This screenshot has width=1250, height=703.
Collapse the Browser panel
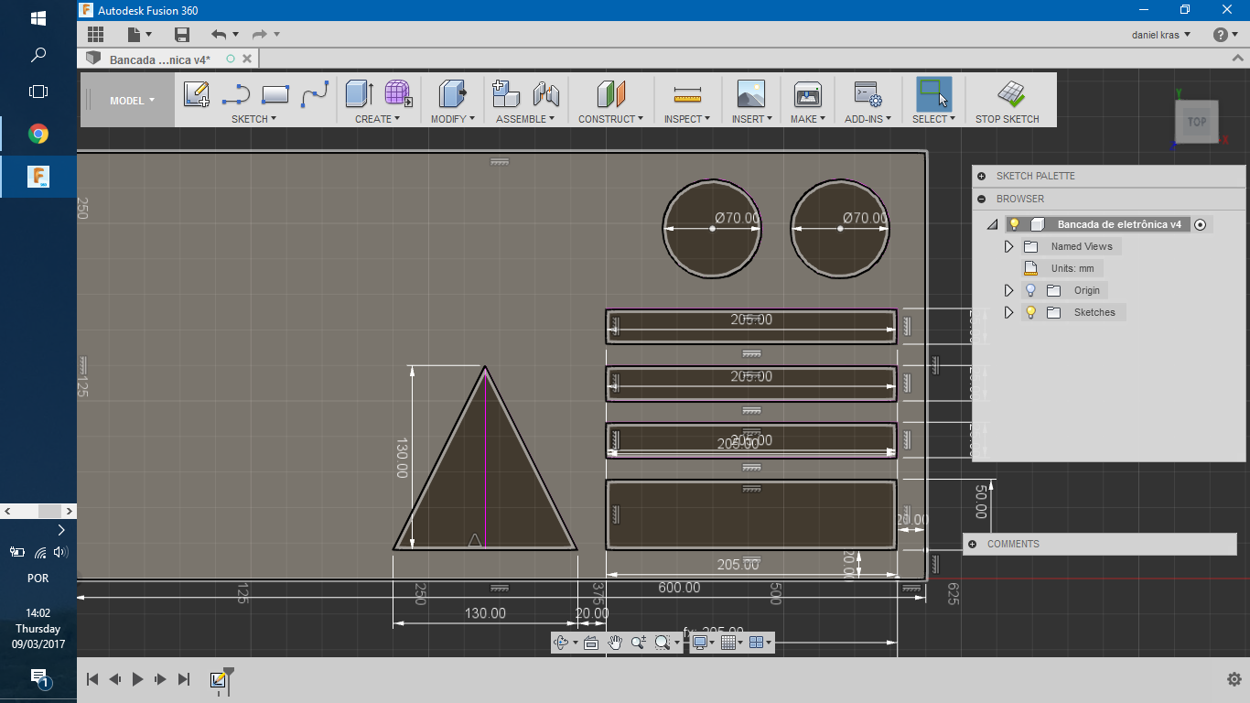pos(982,199)
